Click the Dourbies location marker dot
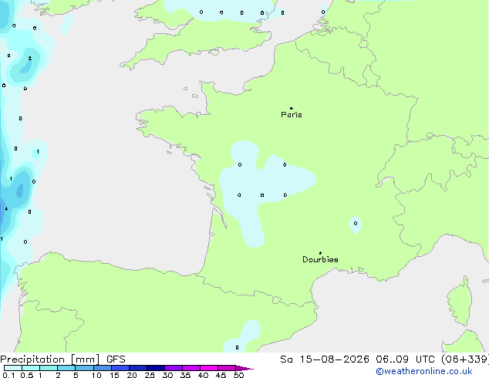The width and height of the screenshot is (489, 378). pyautogui.click(x=320, y=253)
